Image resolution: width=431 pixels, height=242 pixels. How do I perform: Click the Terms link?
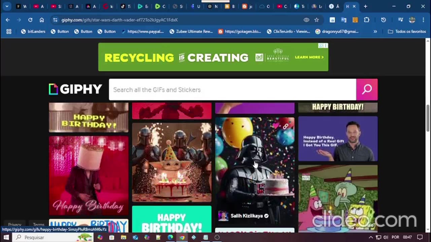pyautogui.click(x=38, y=225)
